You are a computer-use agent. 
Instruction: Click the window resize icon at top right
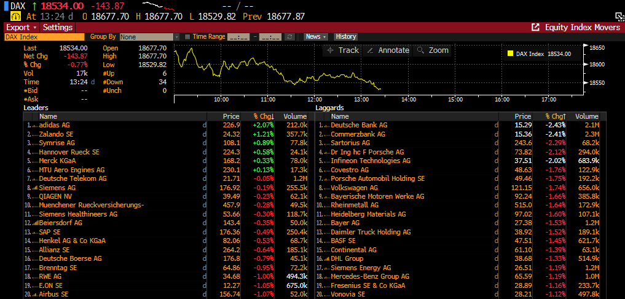click(x=618, y=14)
